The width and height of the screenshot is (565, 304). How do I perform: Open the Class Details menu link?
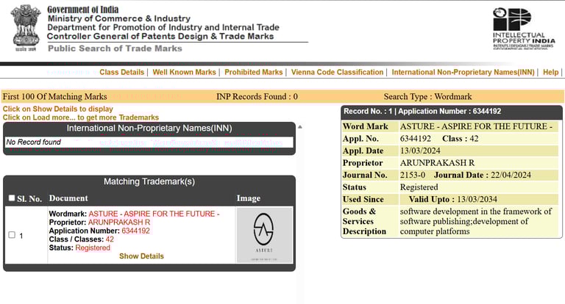coord(122,72)
